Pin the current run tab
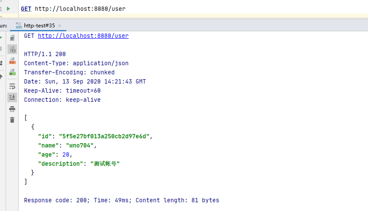The width and height of the screenshot is (368, 211). click(1, 77)
